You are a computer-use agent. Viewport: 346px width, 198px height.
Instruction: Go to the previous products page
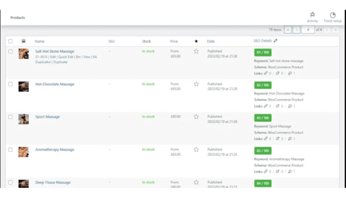[296, 30]
